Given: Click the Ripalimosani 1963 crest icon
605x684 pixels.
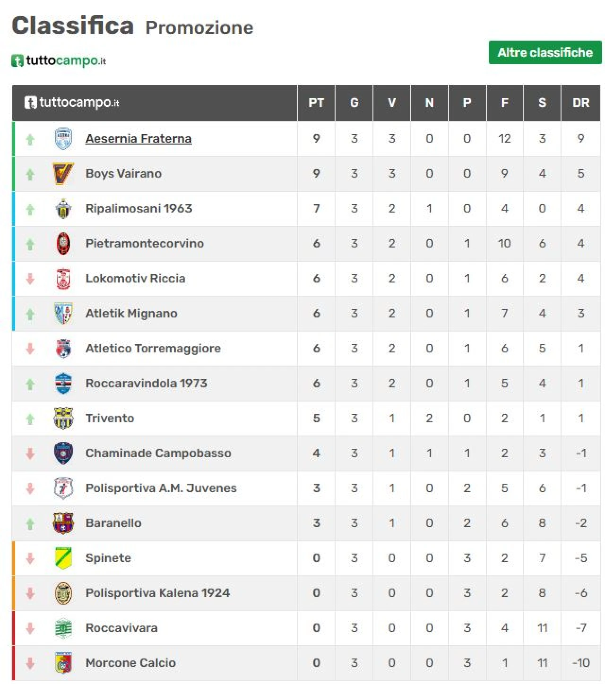Looking at the screenshot, I should click(63, 209).
